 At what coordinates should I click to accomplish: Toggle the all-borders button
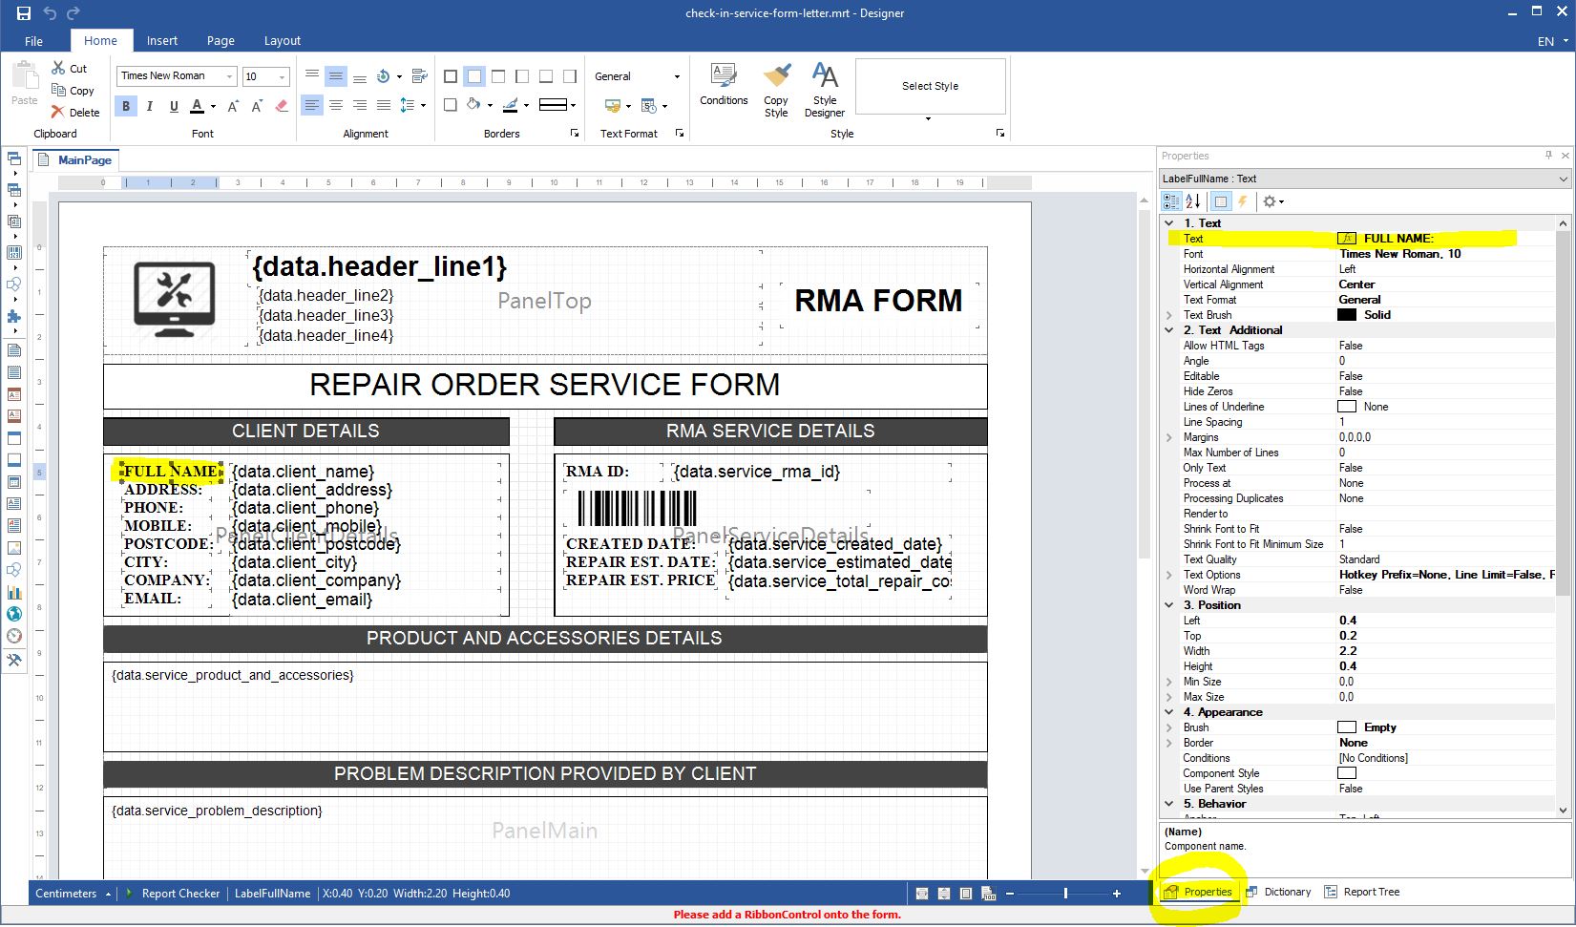tap(451, 76)
